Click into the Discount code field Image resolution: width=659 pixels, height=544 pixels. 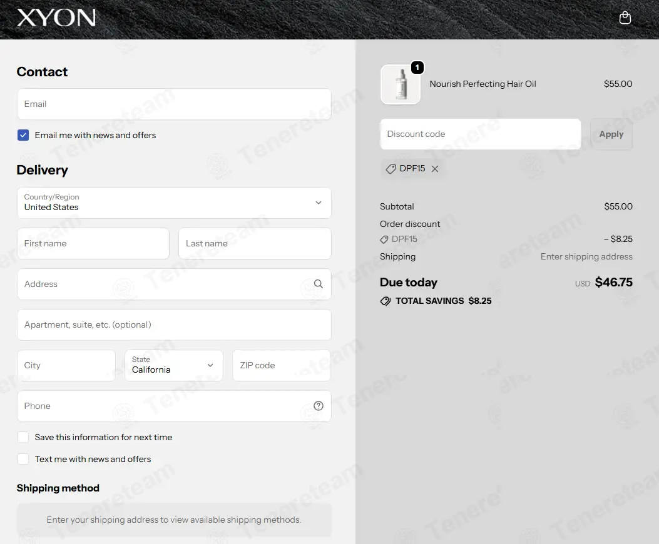(481, 134)
